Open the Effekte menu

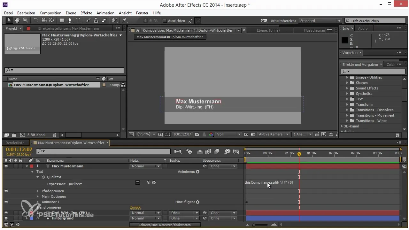[86, 13]
